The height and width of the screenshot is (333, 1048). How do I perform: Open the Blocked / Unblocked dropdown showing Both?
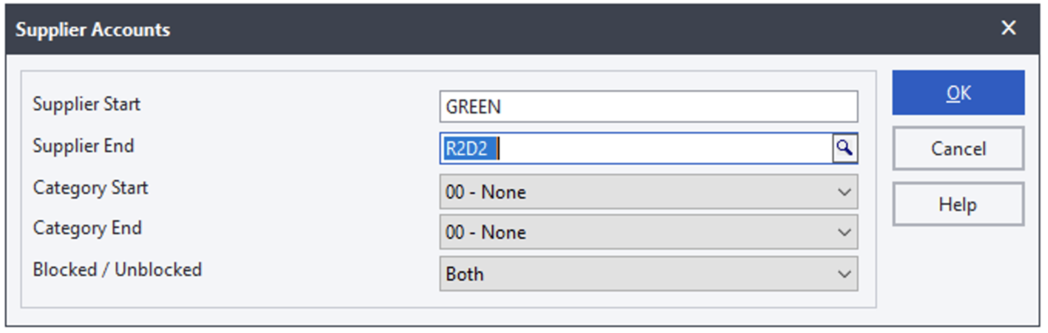click(648, 274)
